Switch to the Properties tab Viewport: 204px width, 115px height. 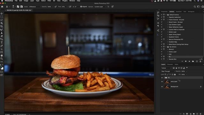164,11
